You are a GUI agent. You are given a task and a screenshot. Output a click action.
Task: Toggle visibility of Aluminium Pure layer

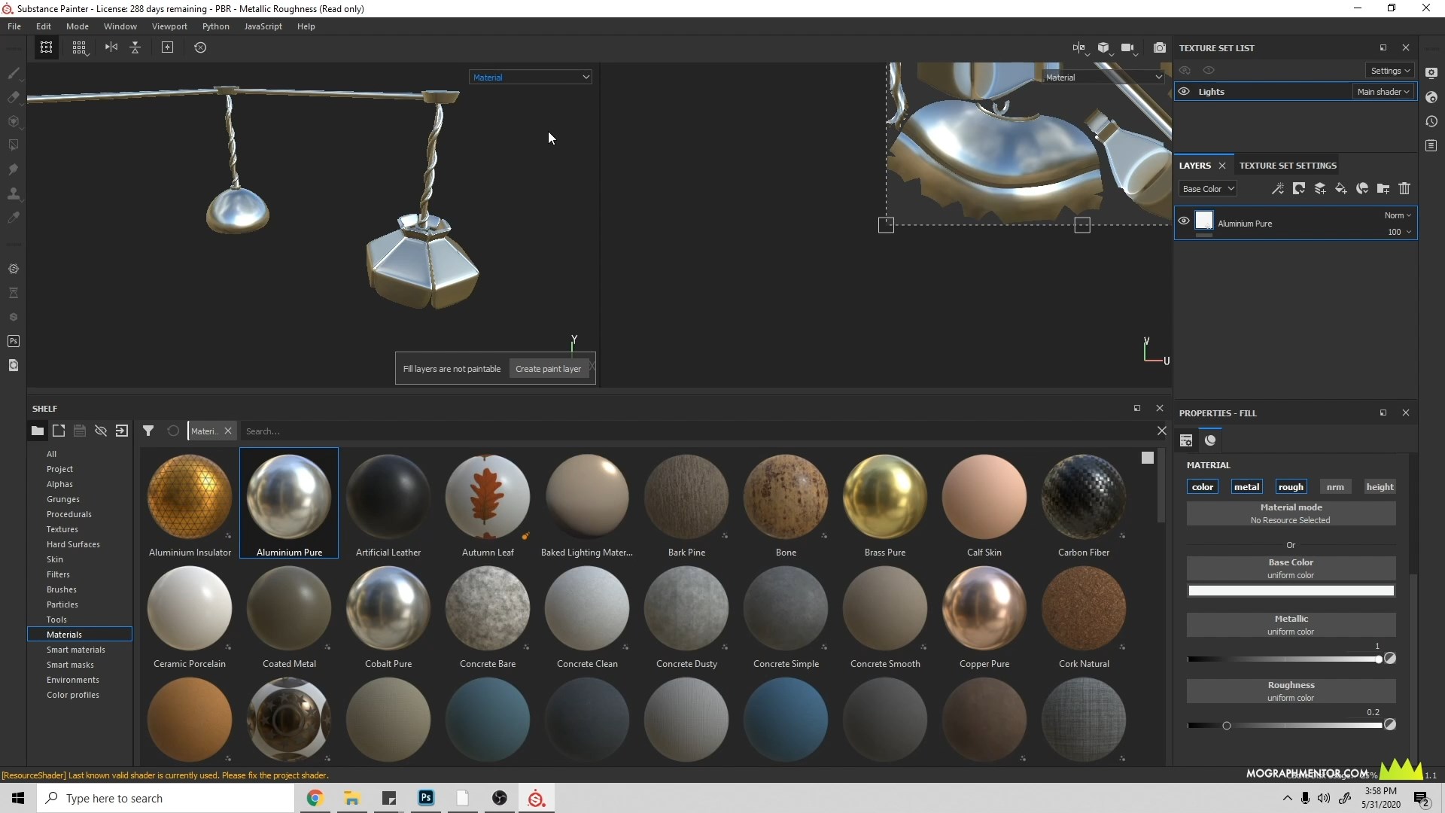pos(1184,221)
